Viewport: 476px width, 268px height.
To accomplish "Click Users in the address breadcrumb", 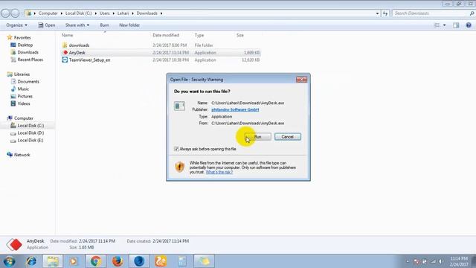I will tap(105, 13).
